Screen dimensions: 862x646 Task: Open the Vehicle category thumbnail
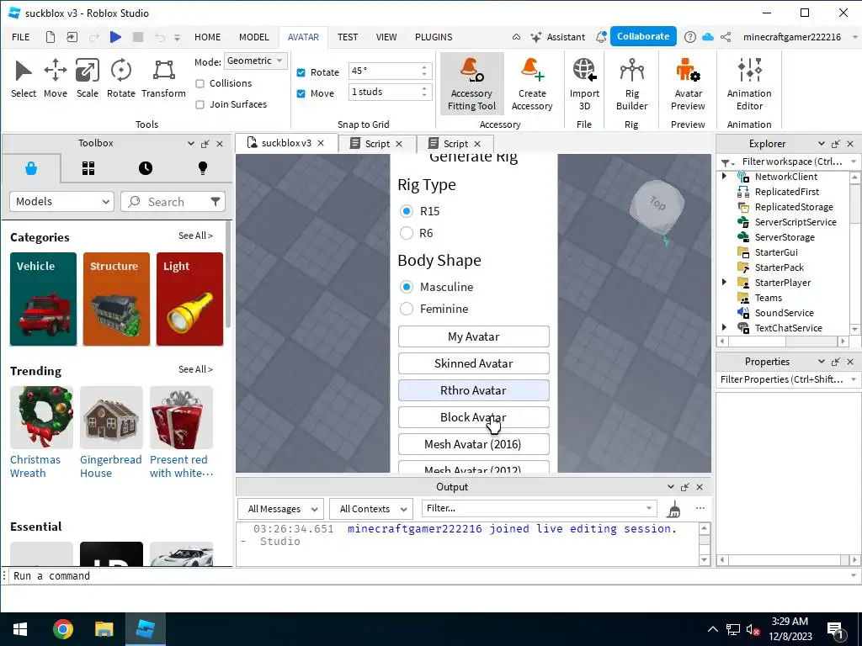(44, 299)
